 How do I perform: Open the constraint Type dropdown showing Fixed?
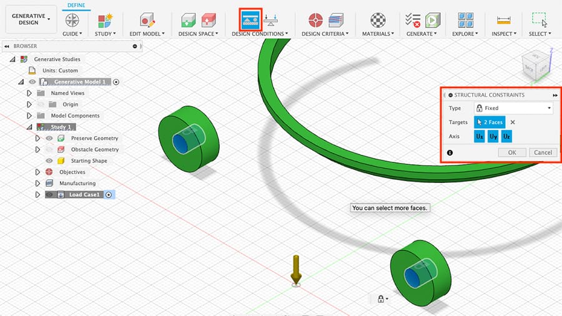pos(514,108)
